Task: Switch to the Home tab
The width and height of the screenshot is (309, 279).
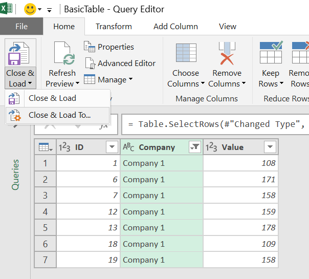Action: (64, 27)
